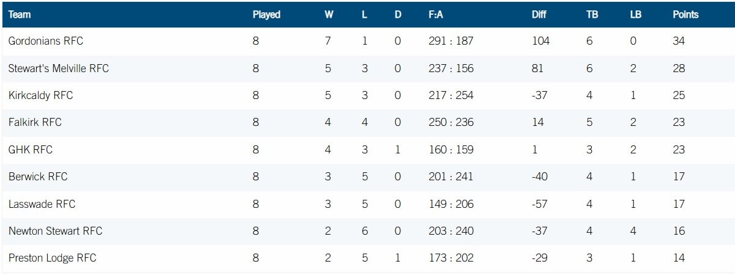Choose Lasswade RFC from the standings
The image size is (735, 275).
[42, 204]
